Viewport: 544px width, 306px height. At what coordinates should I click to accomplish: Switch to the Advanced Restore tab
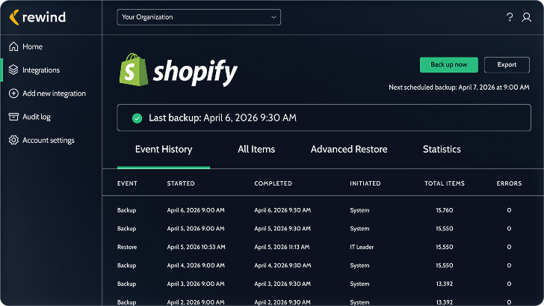[x=349, y=150]
